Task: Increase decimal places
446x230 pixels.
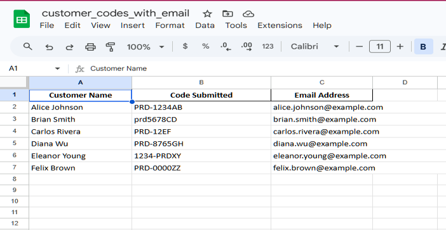Action: click(247, 46)
